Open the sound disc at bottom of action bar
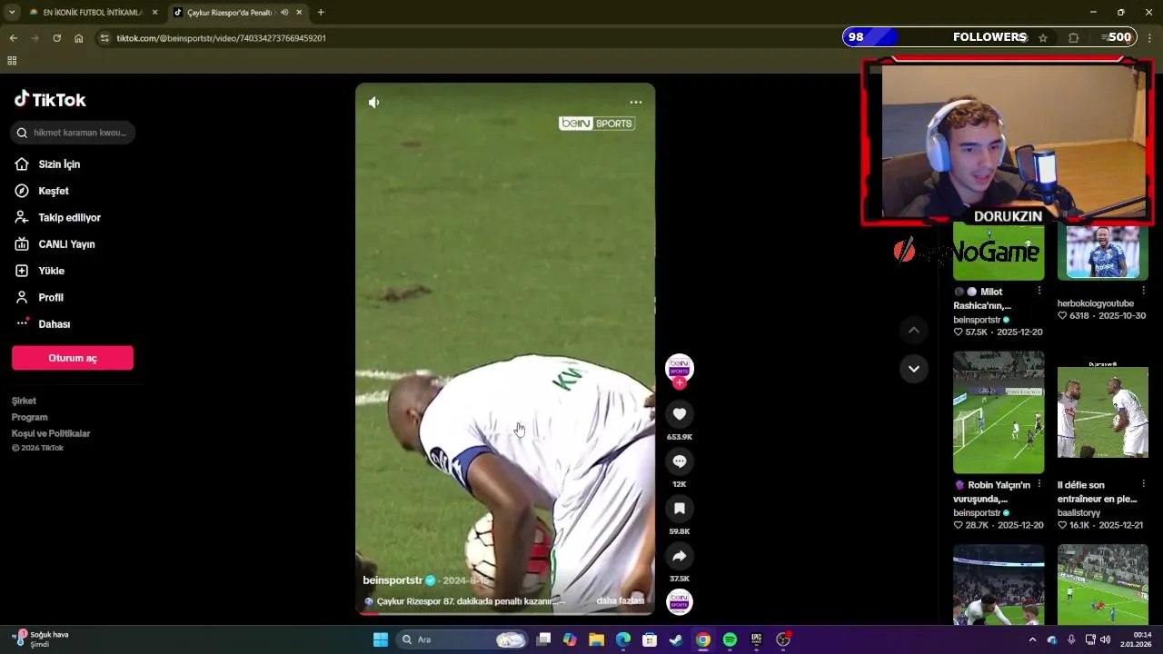This screenshot has height=654, width=1163. coord(679,602)
